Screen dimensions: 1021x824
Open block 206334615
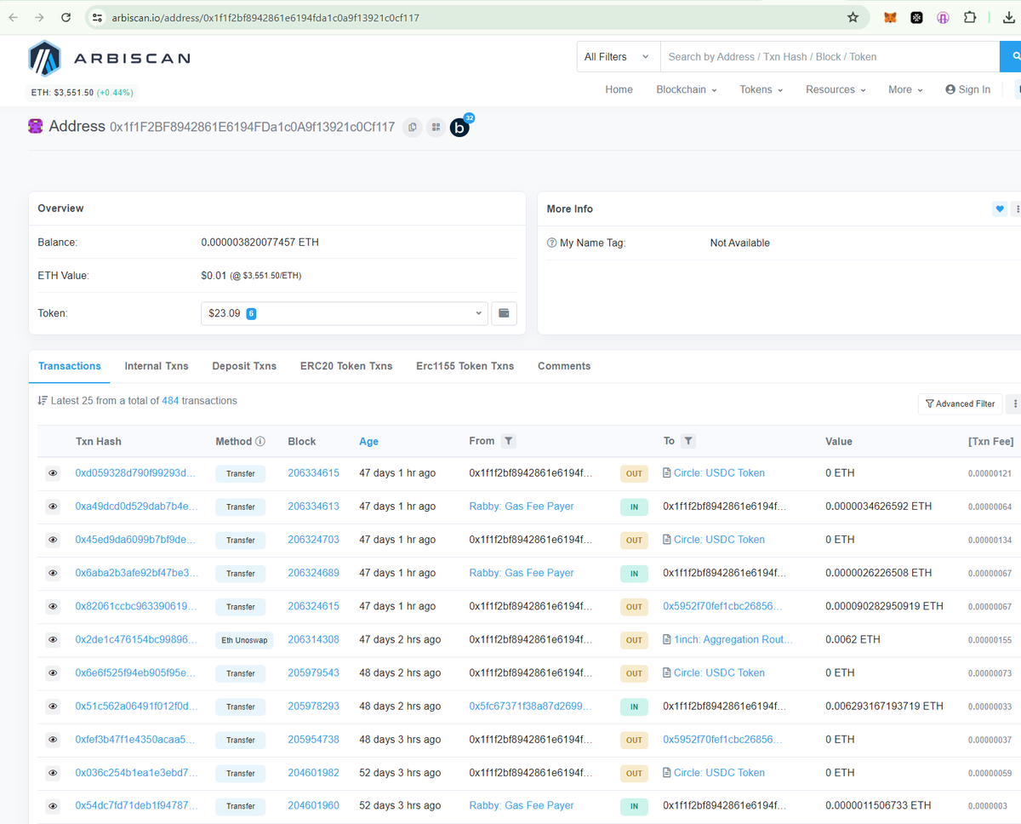[313, 473]
